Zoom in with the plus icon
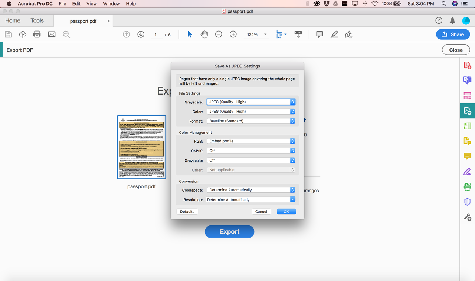Viewport: 475px width, 281px height. tap(233, 34)
